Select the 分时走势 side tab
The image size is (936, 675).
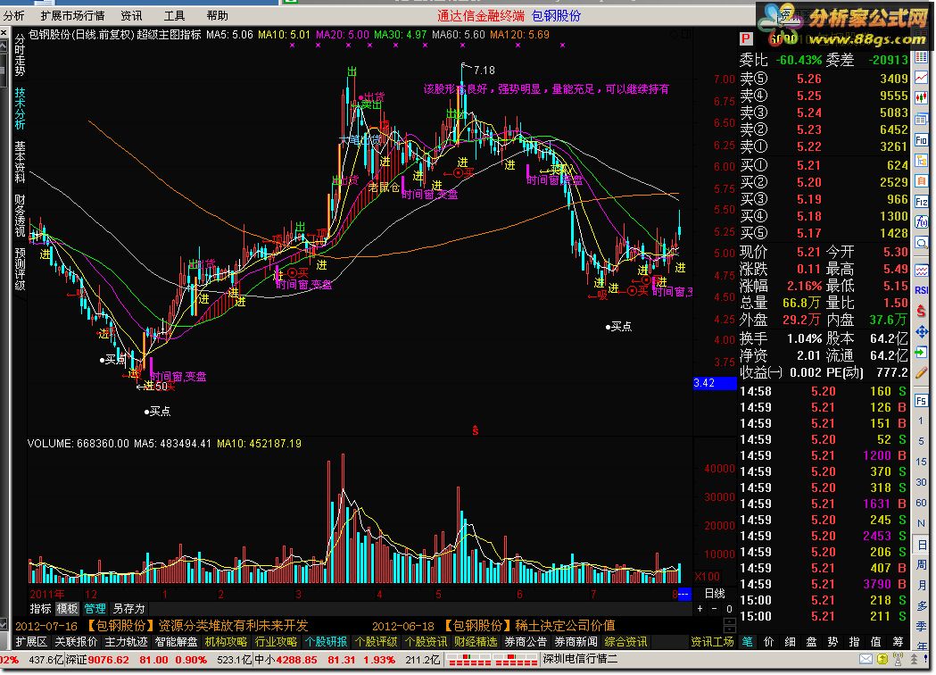pos(20,54)
